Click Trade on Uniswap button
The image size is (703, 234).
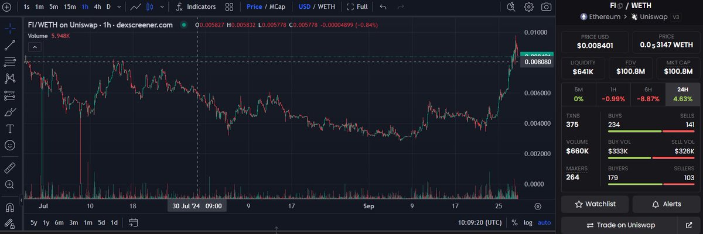tap(620, 225)
